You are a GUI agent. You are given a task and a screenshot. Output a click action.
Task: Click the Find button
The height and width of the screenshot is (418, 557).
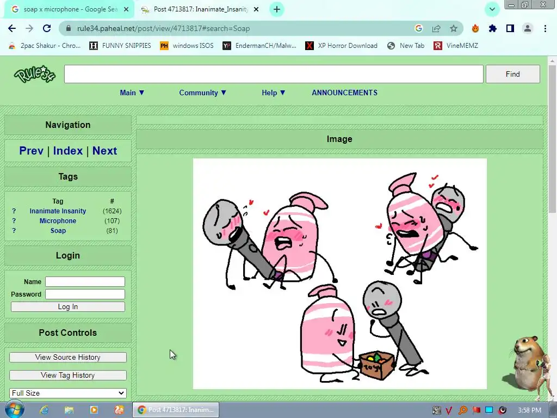(512, 74)
